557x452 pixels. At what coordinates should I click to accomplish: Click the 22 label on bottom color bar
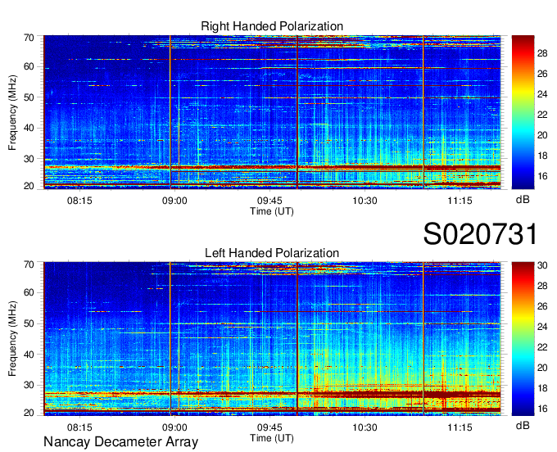click(542, 347)
